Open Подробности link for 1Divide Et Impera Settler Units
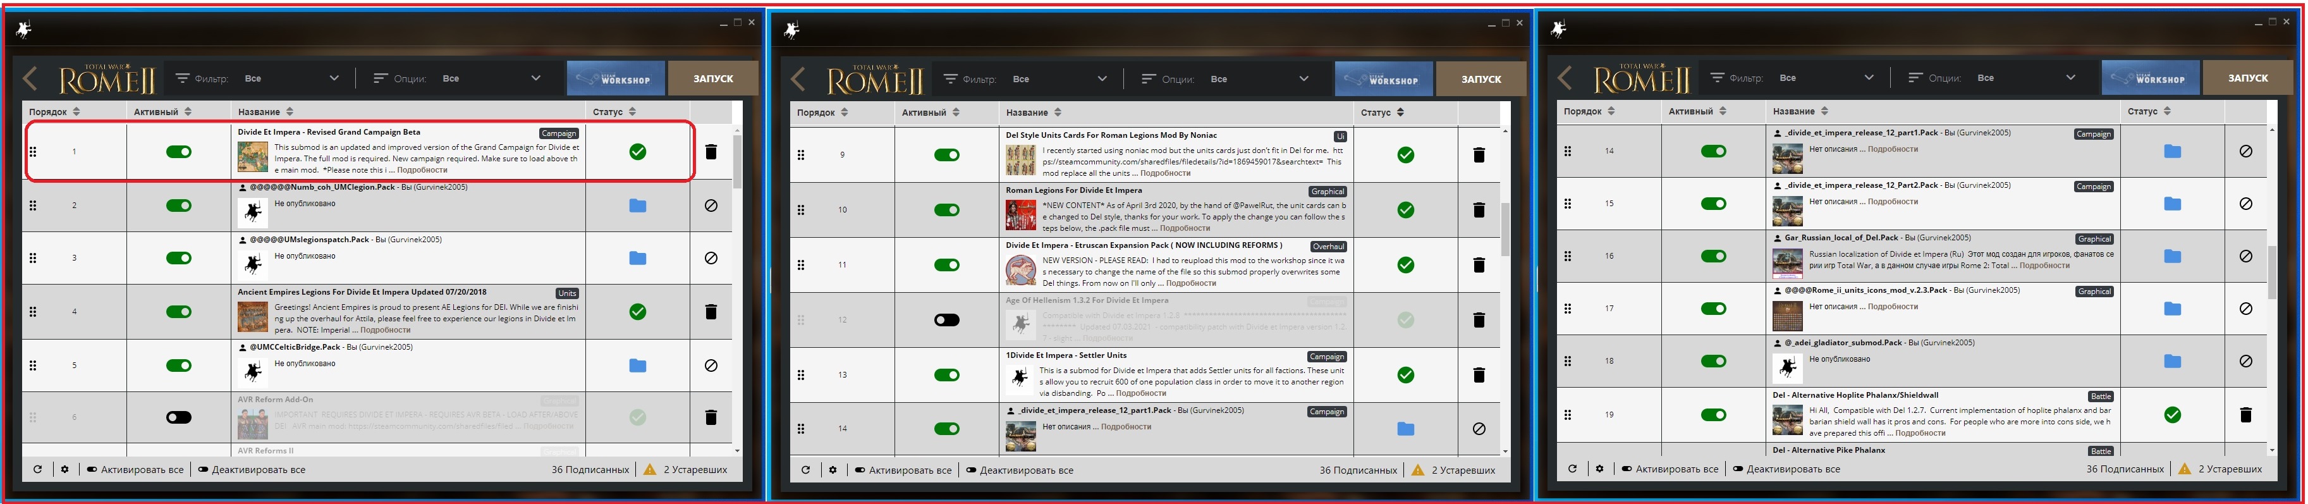Viewport: 2308px width, 504px height. (1140, 394)
